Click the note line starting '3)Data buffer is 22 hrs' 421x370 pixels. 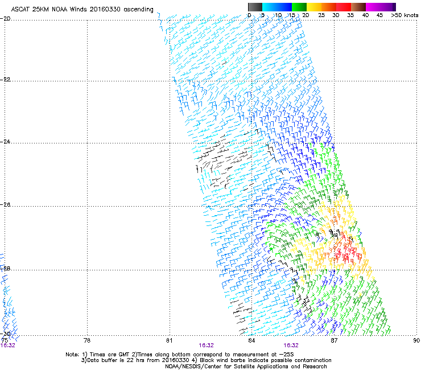click(206, 360)
